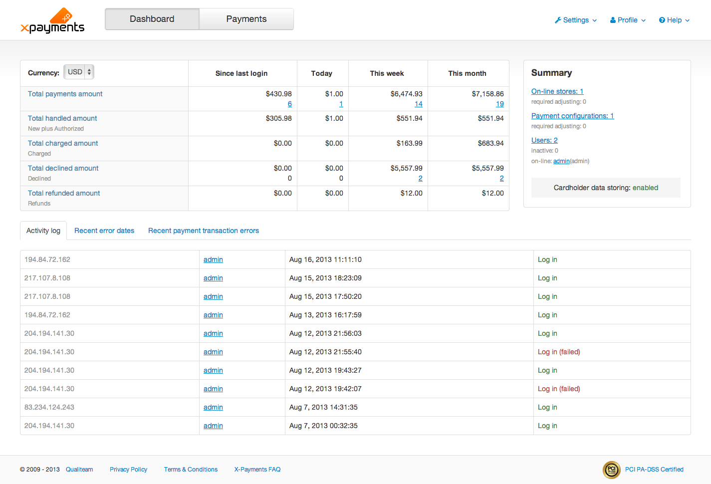Click the Log in (failed) entry at 19:42:07
The height and width of the screenshot is (484, 711).
click(559, 389)
